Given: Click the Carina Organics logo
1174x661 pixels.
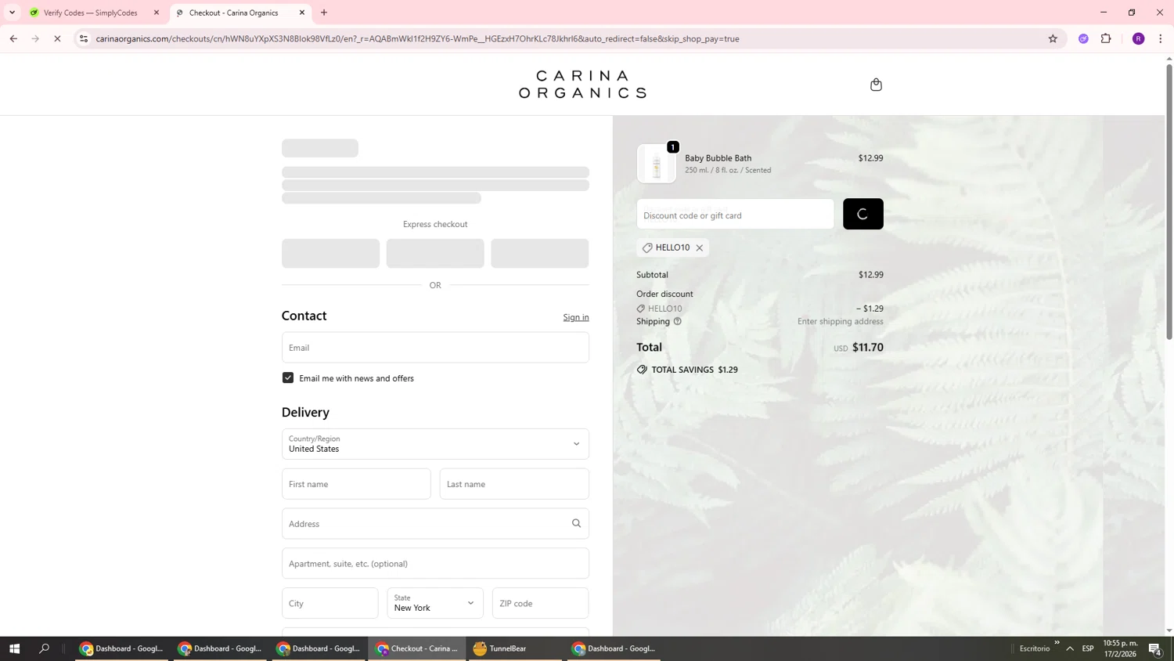Looking at the screenshot, I should (582, 85).
